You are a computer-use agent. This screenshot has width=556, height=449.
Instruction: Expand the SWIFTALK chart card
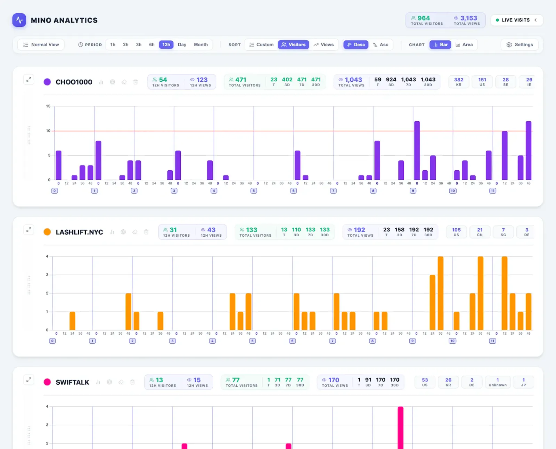pyautogui.click(x=29, y=379)
